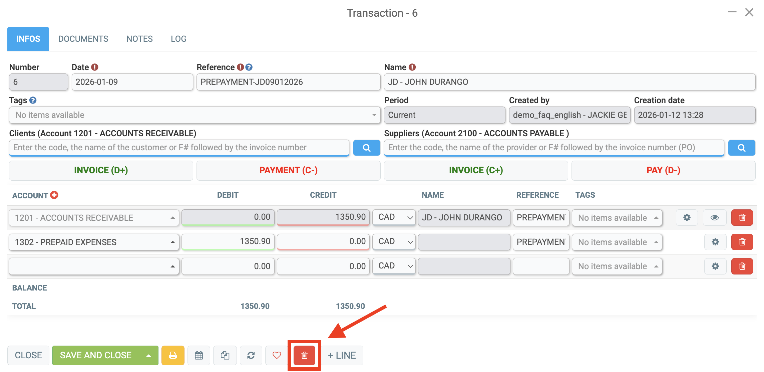Open the calendar icon in bottom toolbar
764x372 pixels.
pyautogui.click(x=199, y=355)
